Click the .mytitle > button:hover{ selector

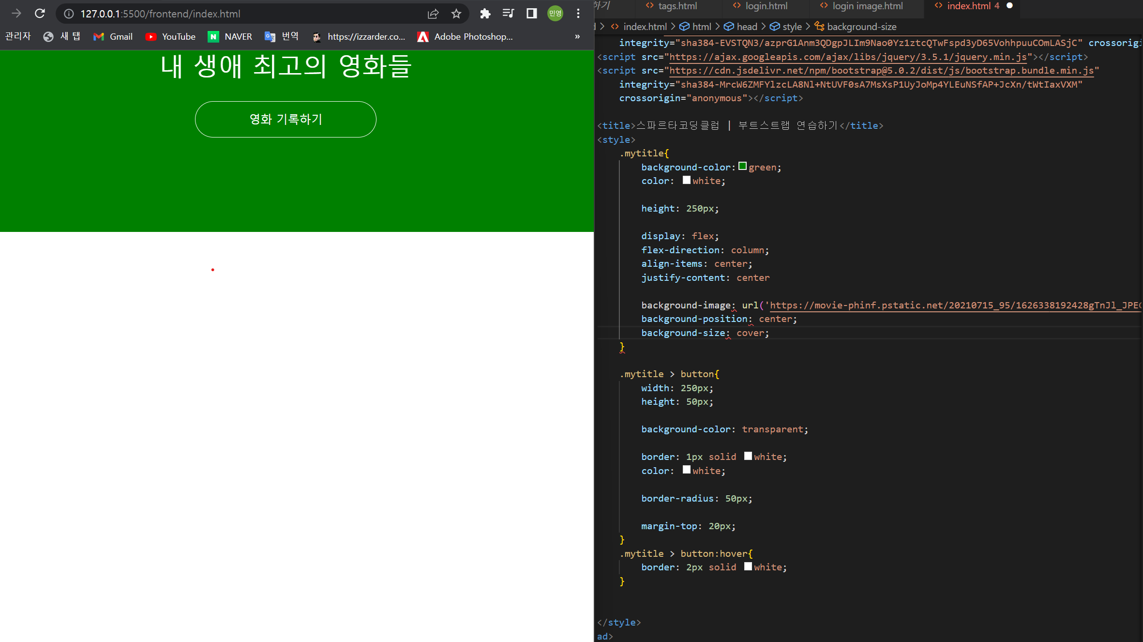coord(686,553)
